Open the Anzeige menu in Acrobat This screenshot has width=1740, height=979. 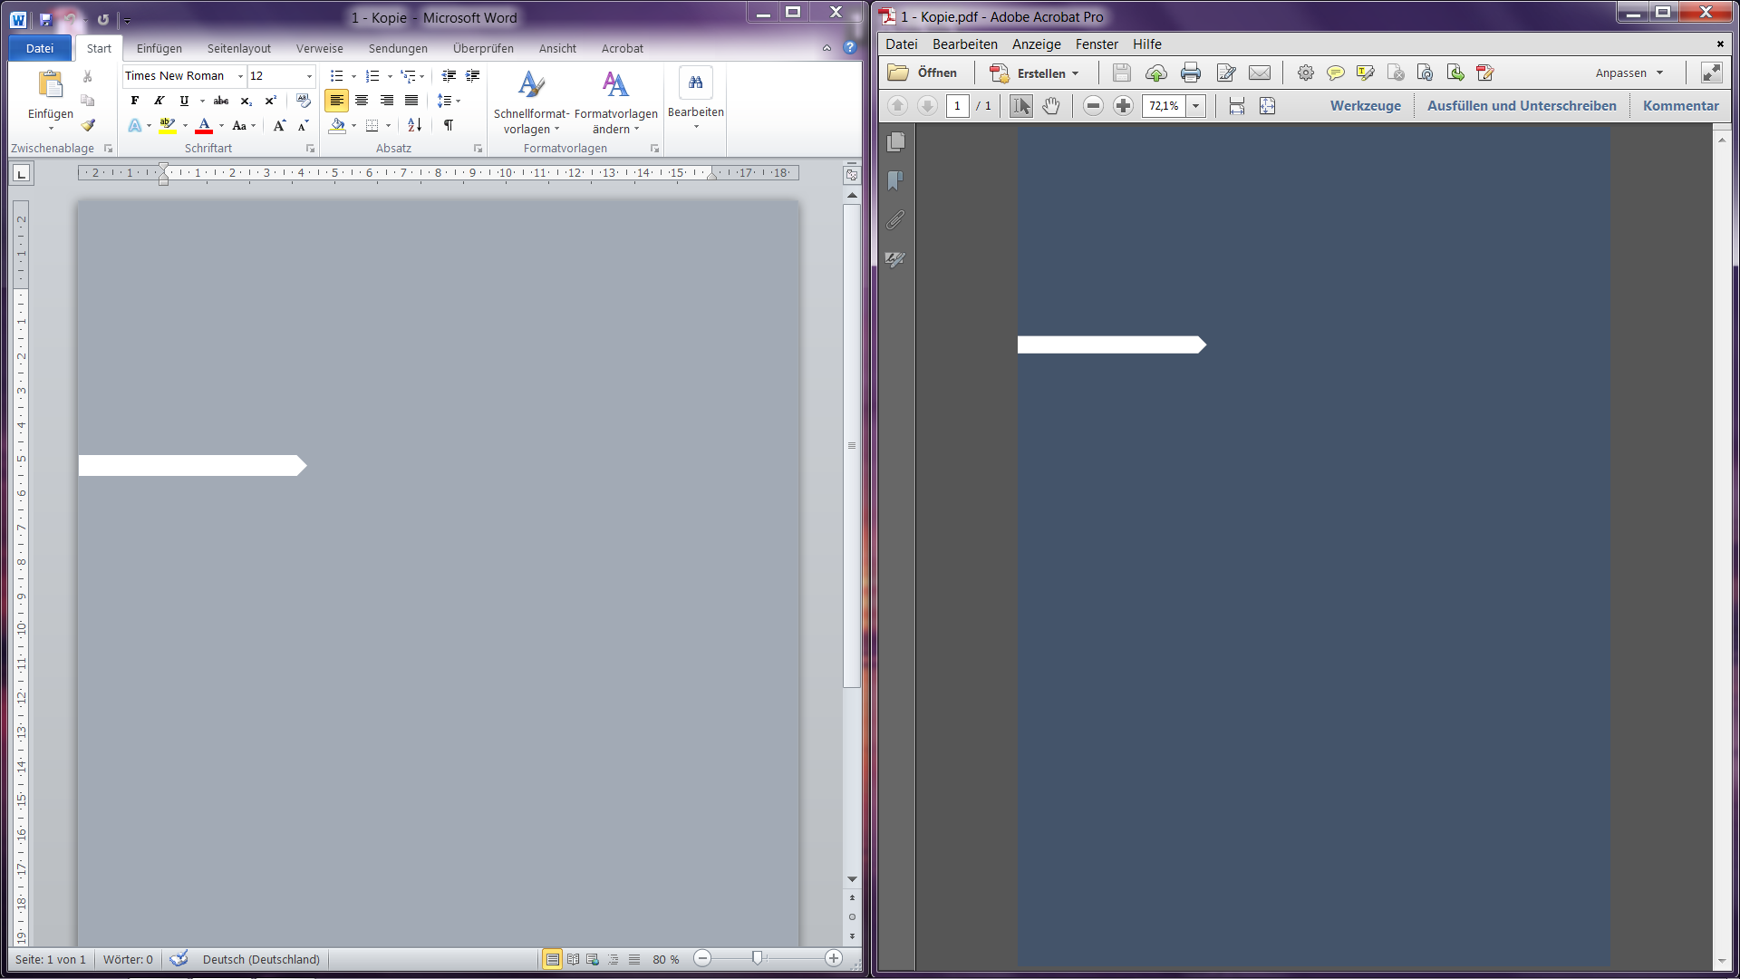tap(1036, 44)
